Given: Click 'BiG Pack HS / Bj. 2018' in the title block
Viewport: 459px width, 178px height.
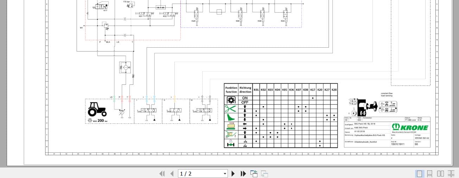Looking at the screenshot, I should tap(364, 124).
